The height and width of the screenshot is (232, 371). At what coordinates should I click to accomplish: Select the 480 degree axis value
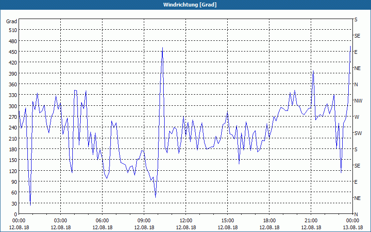point(13,41)
